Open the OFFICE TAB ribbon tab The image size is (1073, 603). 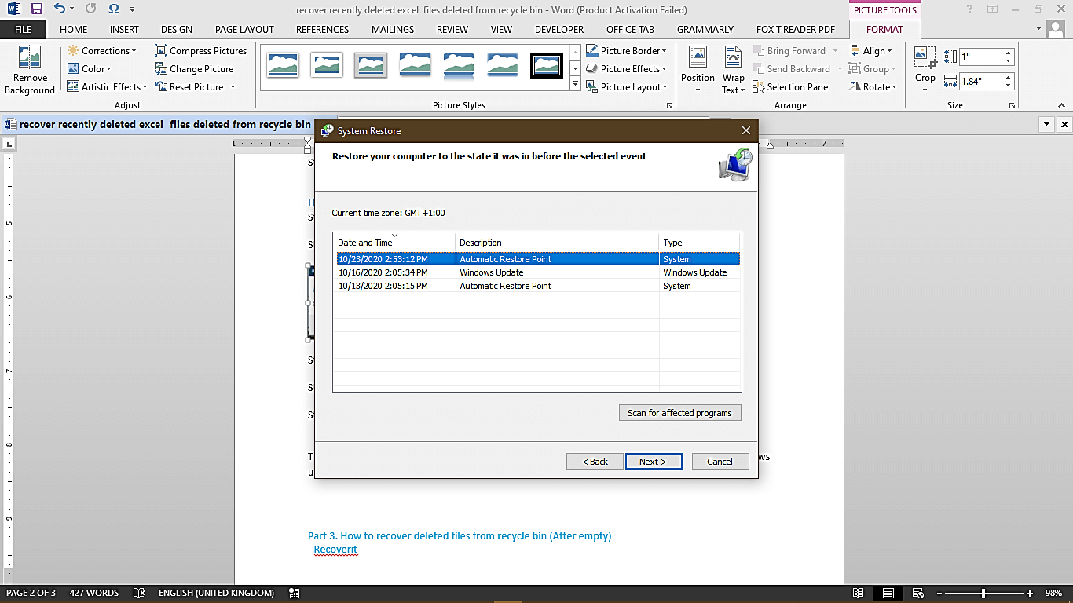point(629,29)
